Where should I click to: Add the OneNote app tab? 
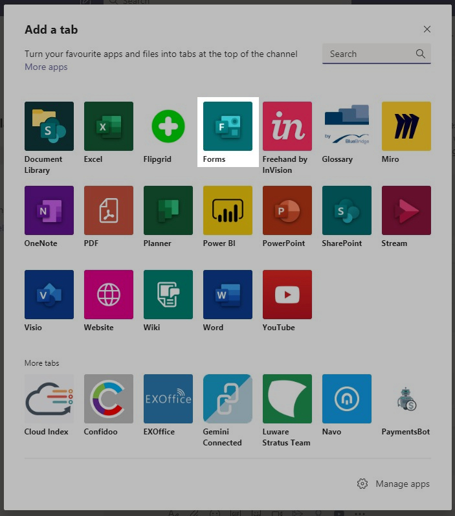click(49, 210)
